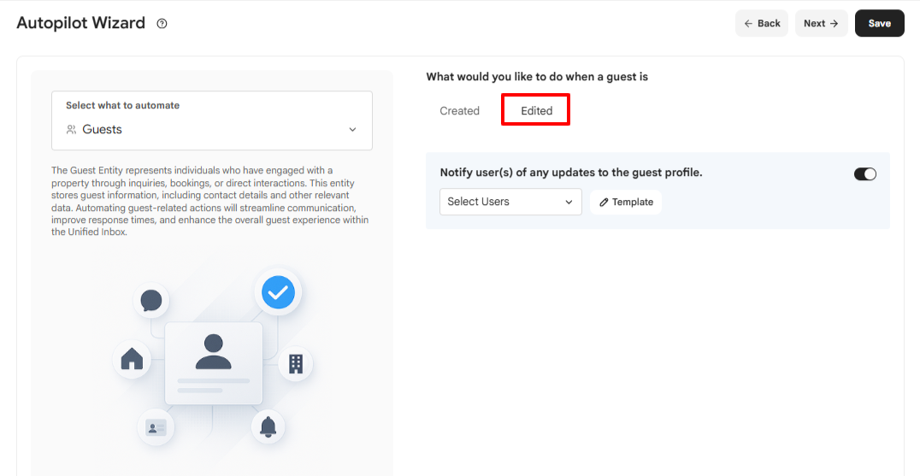Click the guests people icon in selector
The image size is (920, 476).
[x=72, y=130]
